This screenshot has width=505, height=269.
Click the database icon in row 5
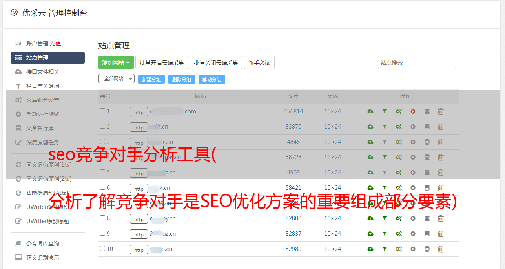(x=427, y=173)
